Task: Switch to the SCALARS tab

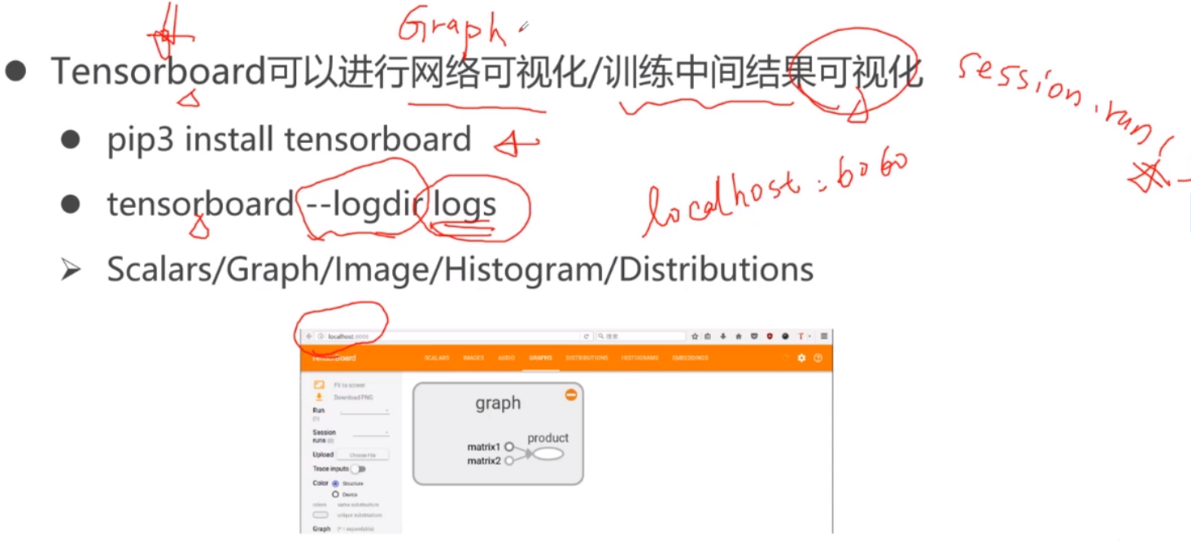Action: (437, 358)
